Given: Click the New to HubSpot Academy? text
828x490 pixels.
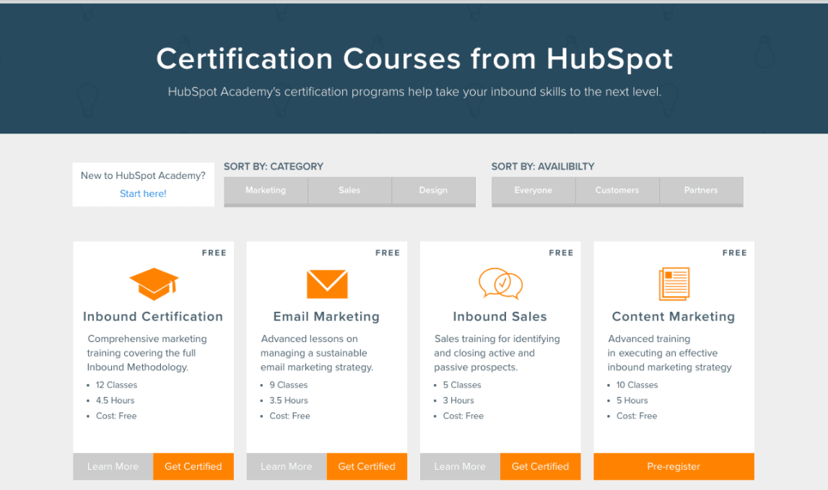Looking at the screenshot, I should point(143,176).
